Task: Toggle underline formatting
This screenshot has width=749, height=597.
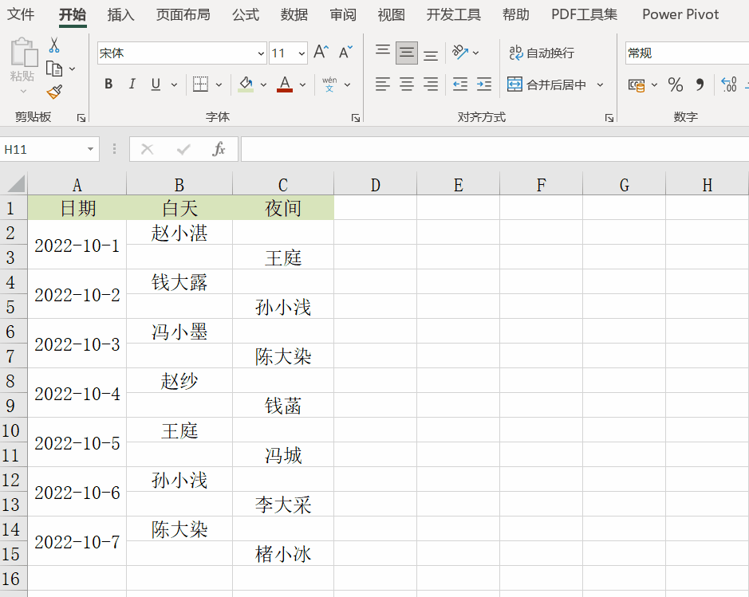Action: click(x=154, y=84)
